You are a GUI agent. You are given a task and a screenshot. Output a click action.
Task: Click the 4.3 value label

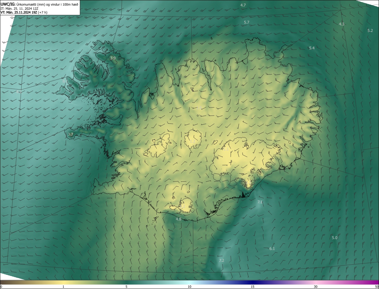[341, 24]
